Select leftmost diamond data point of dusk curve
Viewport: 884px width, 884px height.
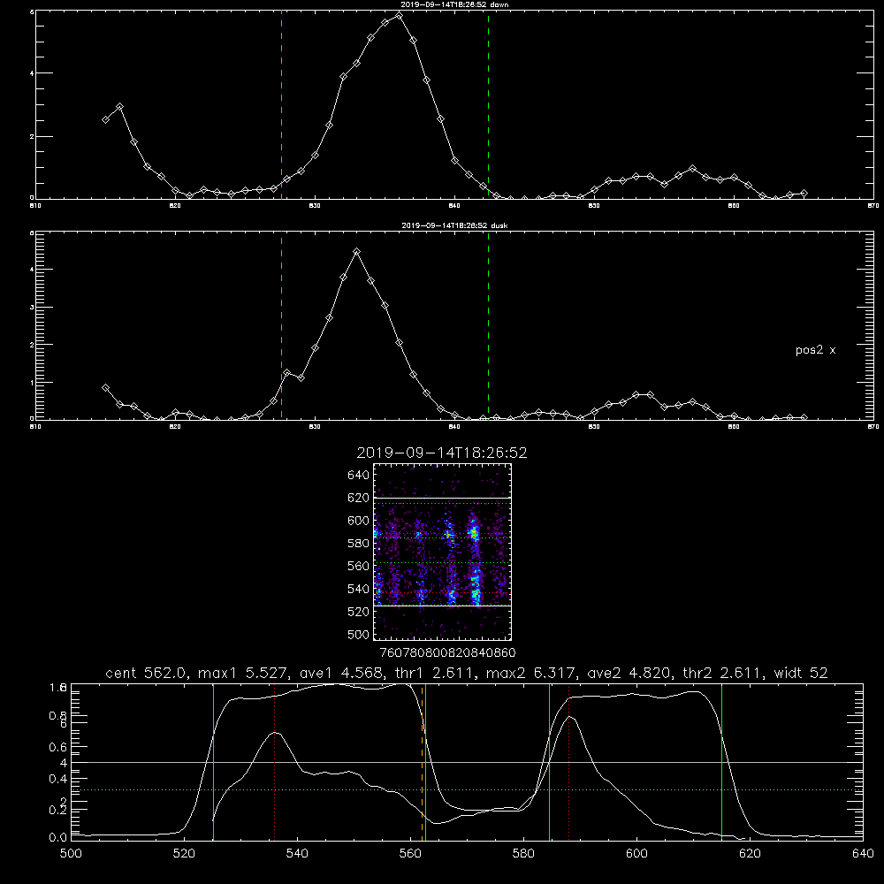pyautogui.click(x=105, y=388)
